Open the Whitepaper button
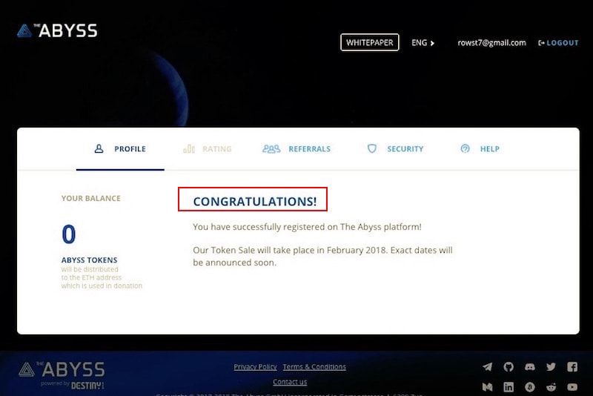 tap(369, 42)
